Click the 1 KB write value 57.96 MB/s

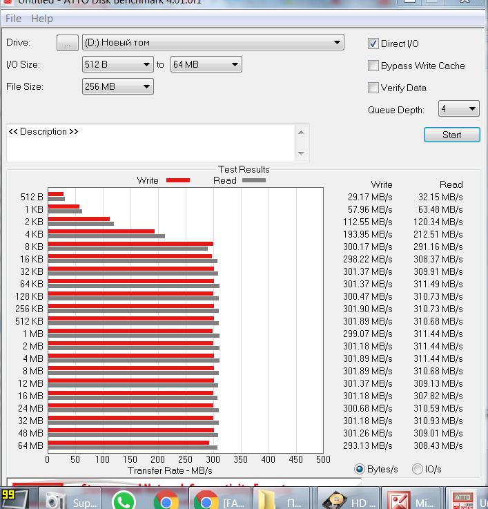tap(370, 209)
